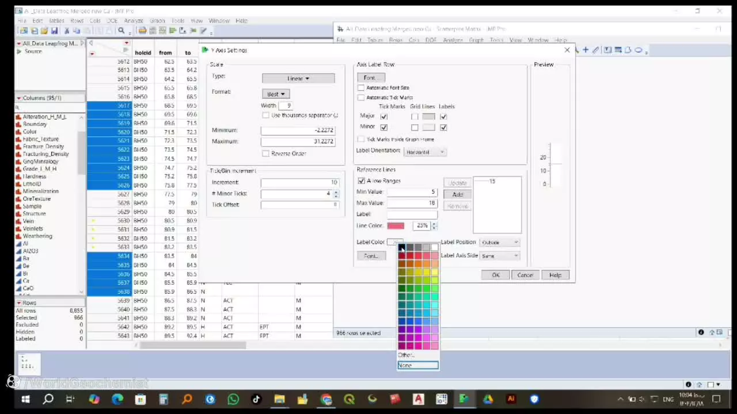Adjust the line color 25% transparency stepper
The width and height of the screenshot is (737, 414).
[434, 225]
